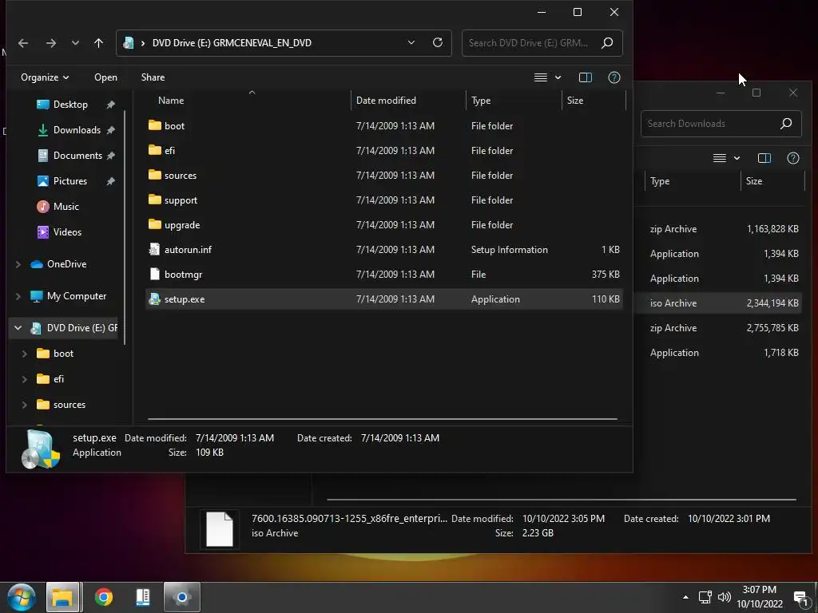Click navigation pane vertical scrollbar
This screenshot has width=818, height=613.
125,227
